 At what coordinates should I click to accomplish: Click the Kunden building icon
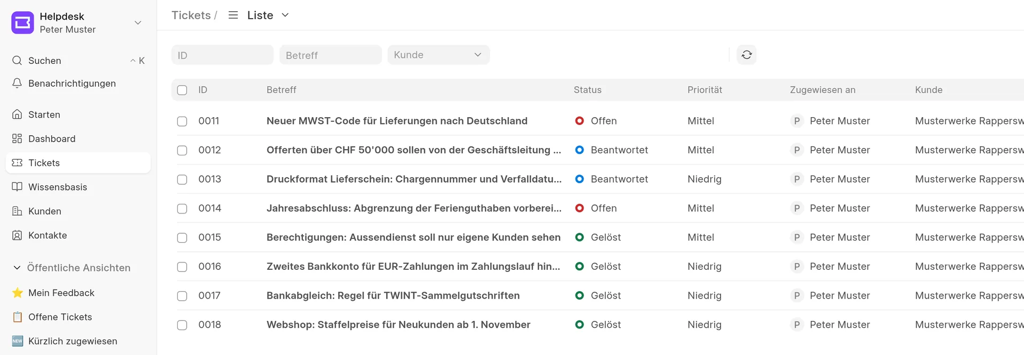tap(17, 211)
